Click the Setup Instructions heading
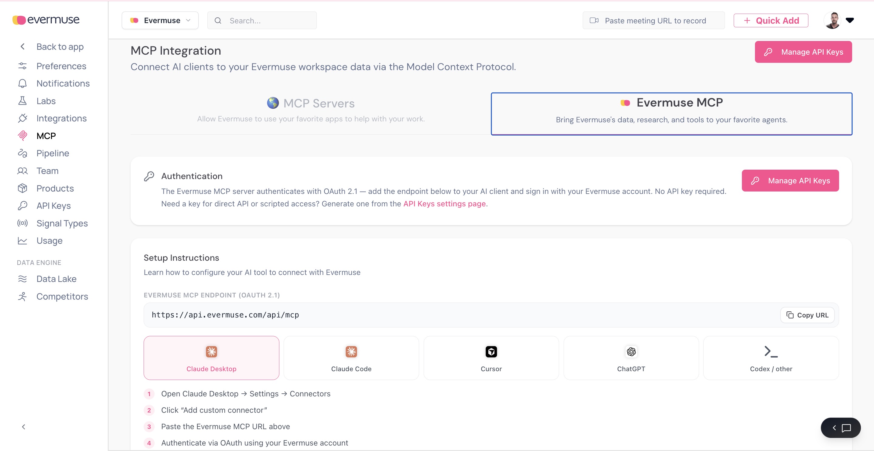 pyautogui.click(x=181, y=258)
